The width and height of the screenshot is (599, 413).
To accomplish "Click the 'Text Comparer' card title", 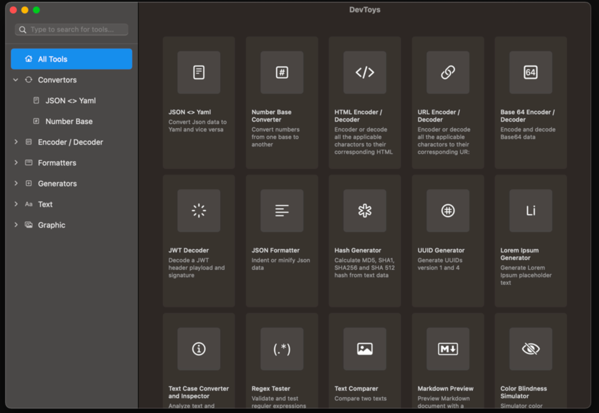I will coord(356,389).
